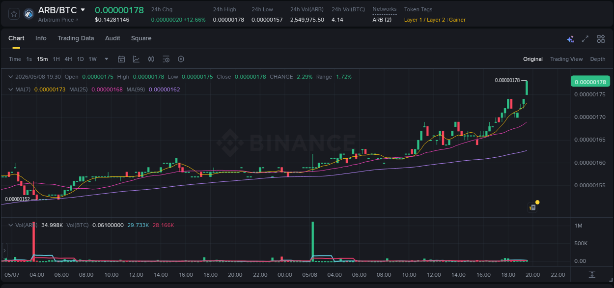Open the Audit tab
Image resolution: width=614 pixels, height=288 pixels.
(112, 38)
